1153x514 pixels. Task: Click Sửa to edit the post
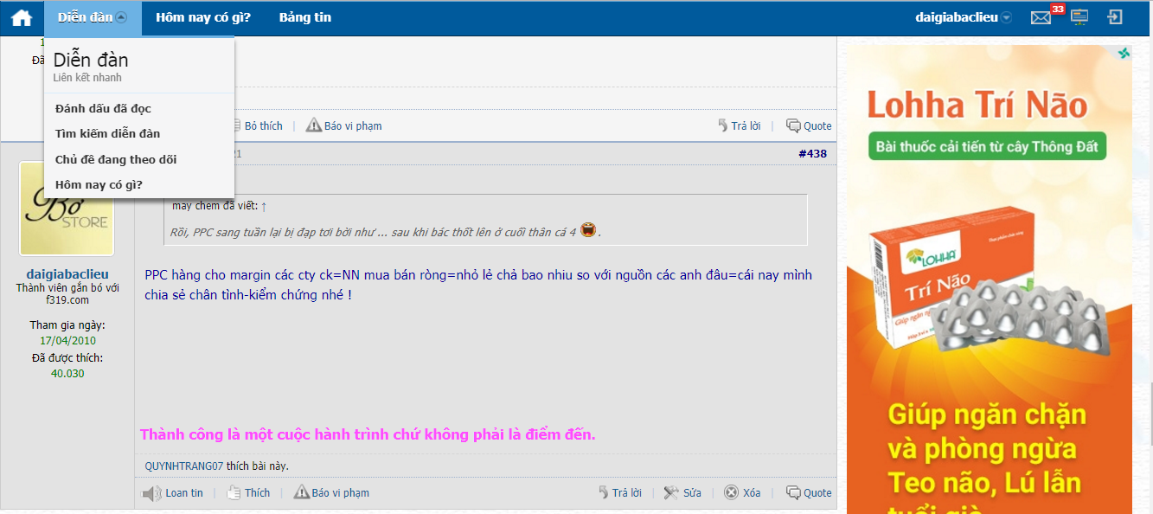click(x=682, y=492)
